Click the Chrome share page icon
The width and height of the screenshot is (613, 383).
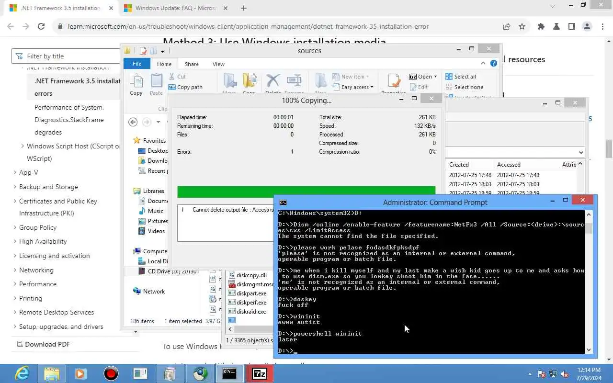point(507,27)
